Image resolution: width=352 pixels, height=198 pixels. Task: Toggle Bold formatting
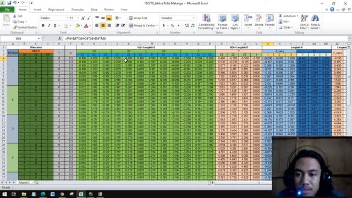click(x=43, y=26)
